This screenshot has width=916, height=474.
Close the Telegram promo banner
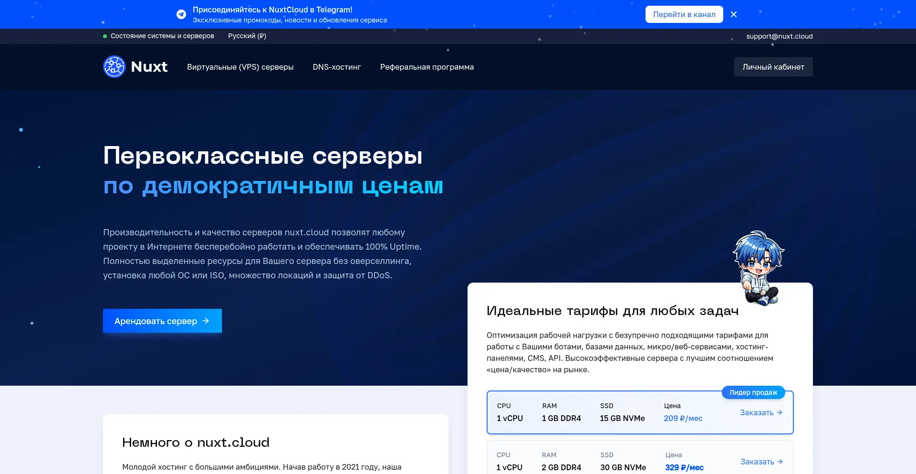[x=734, y=14]
